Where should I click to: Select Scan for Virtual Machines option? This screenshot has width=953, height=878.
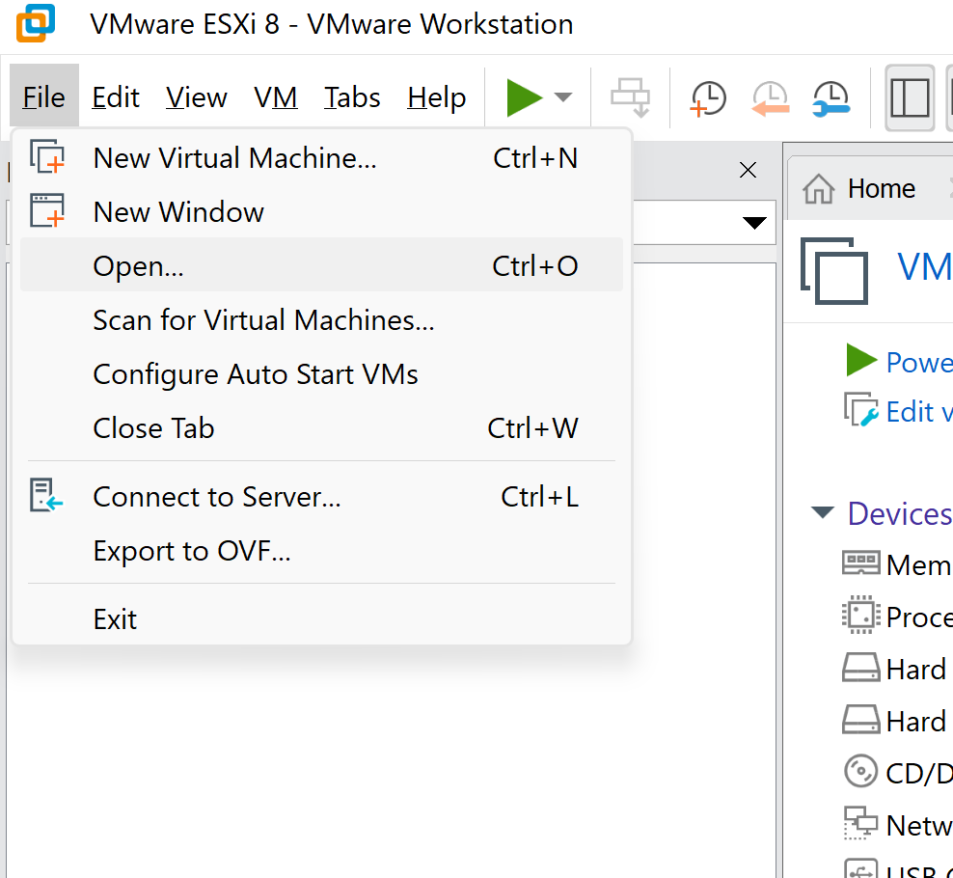tap(263, 320)
